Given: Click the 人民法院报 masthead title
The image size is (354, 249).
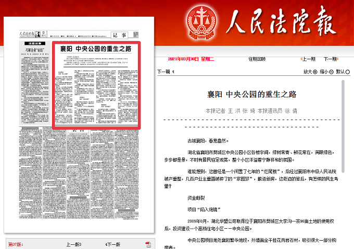Looking at the screenshot, I should tap(281, 22).
